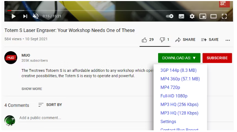Subscribe to the MUO channel

(x=217, y=58)
